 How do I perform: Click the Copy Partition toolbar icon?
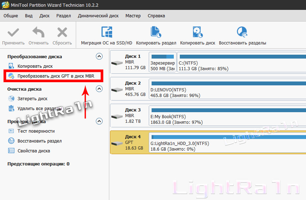(156, 32)
